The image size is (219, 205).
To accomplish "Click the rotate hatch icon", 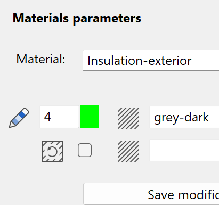I will tap(52, 151).
